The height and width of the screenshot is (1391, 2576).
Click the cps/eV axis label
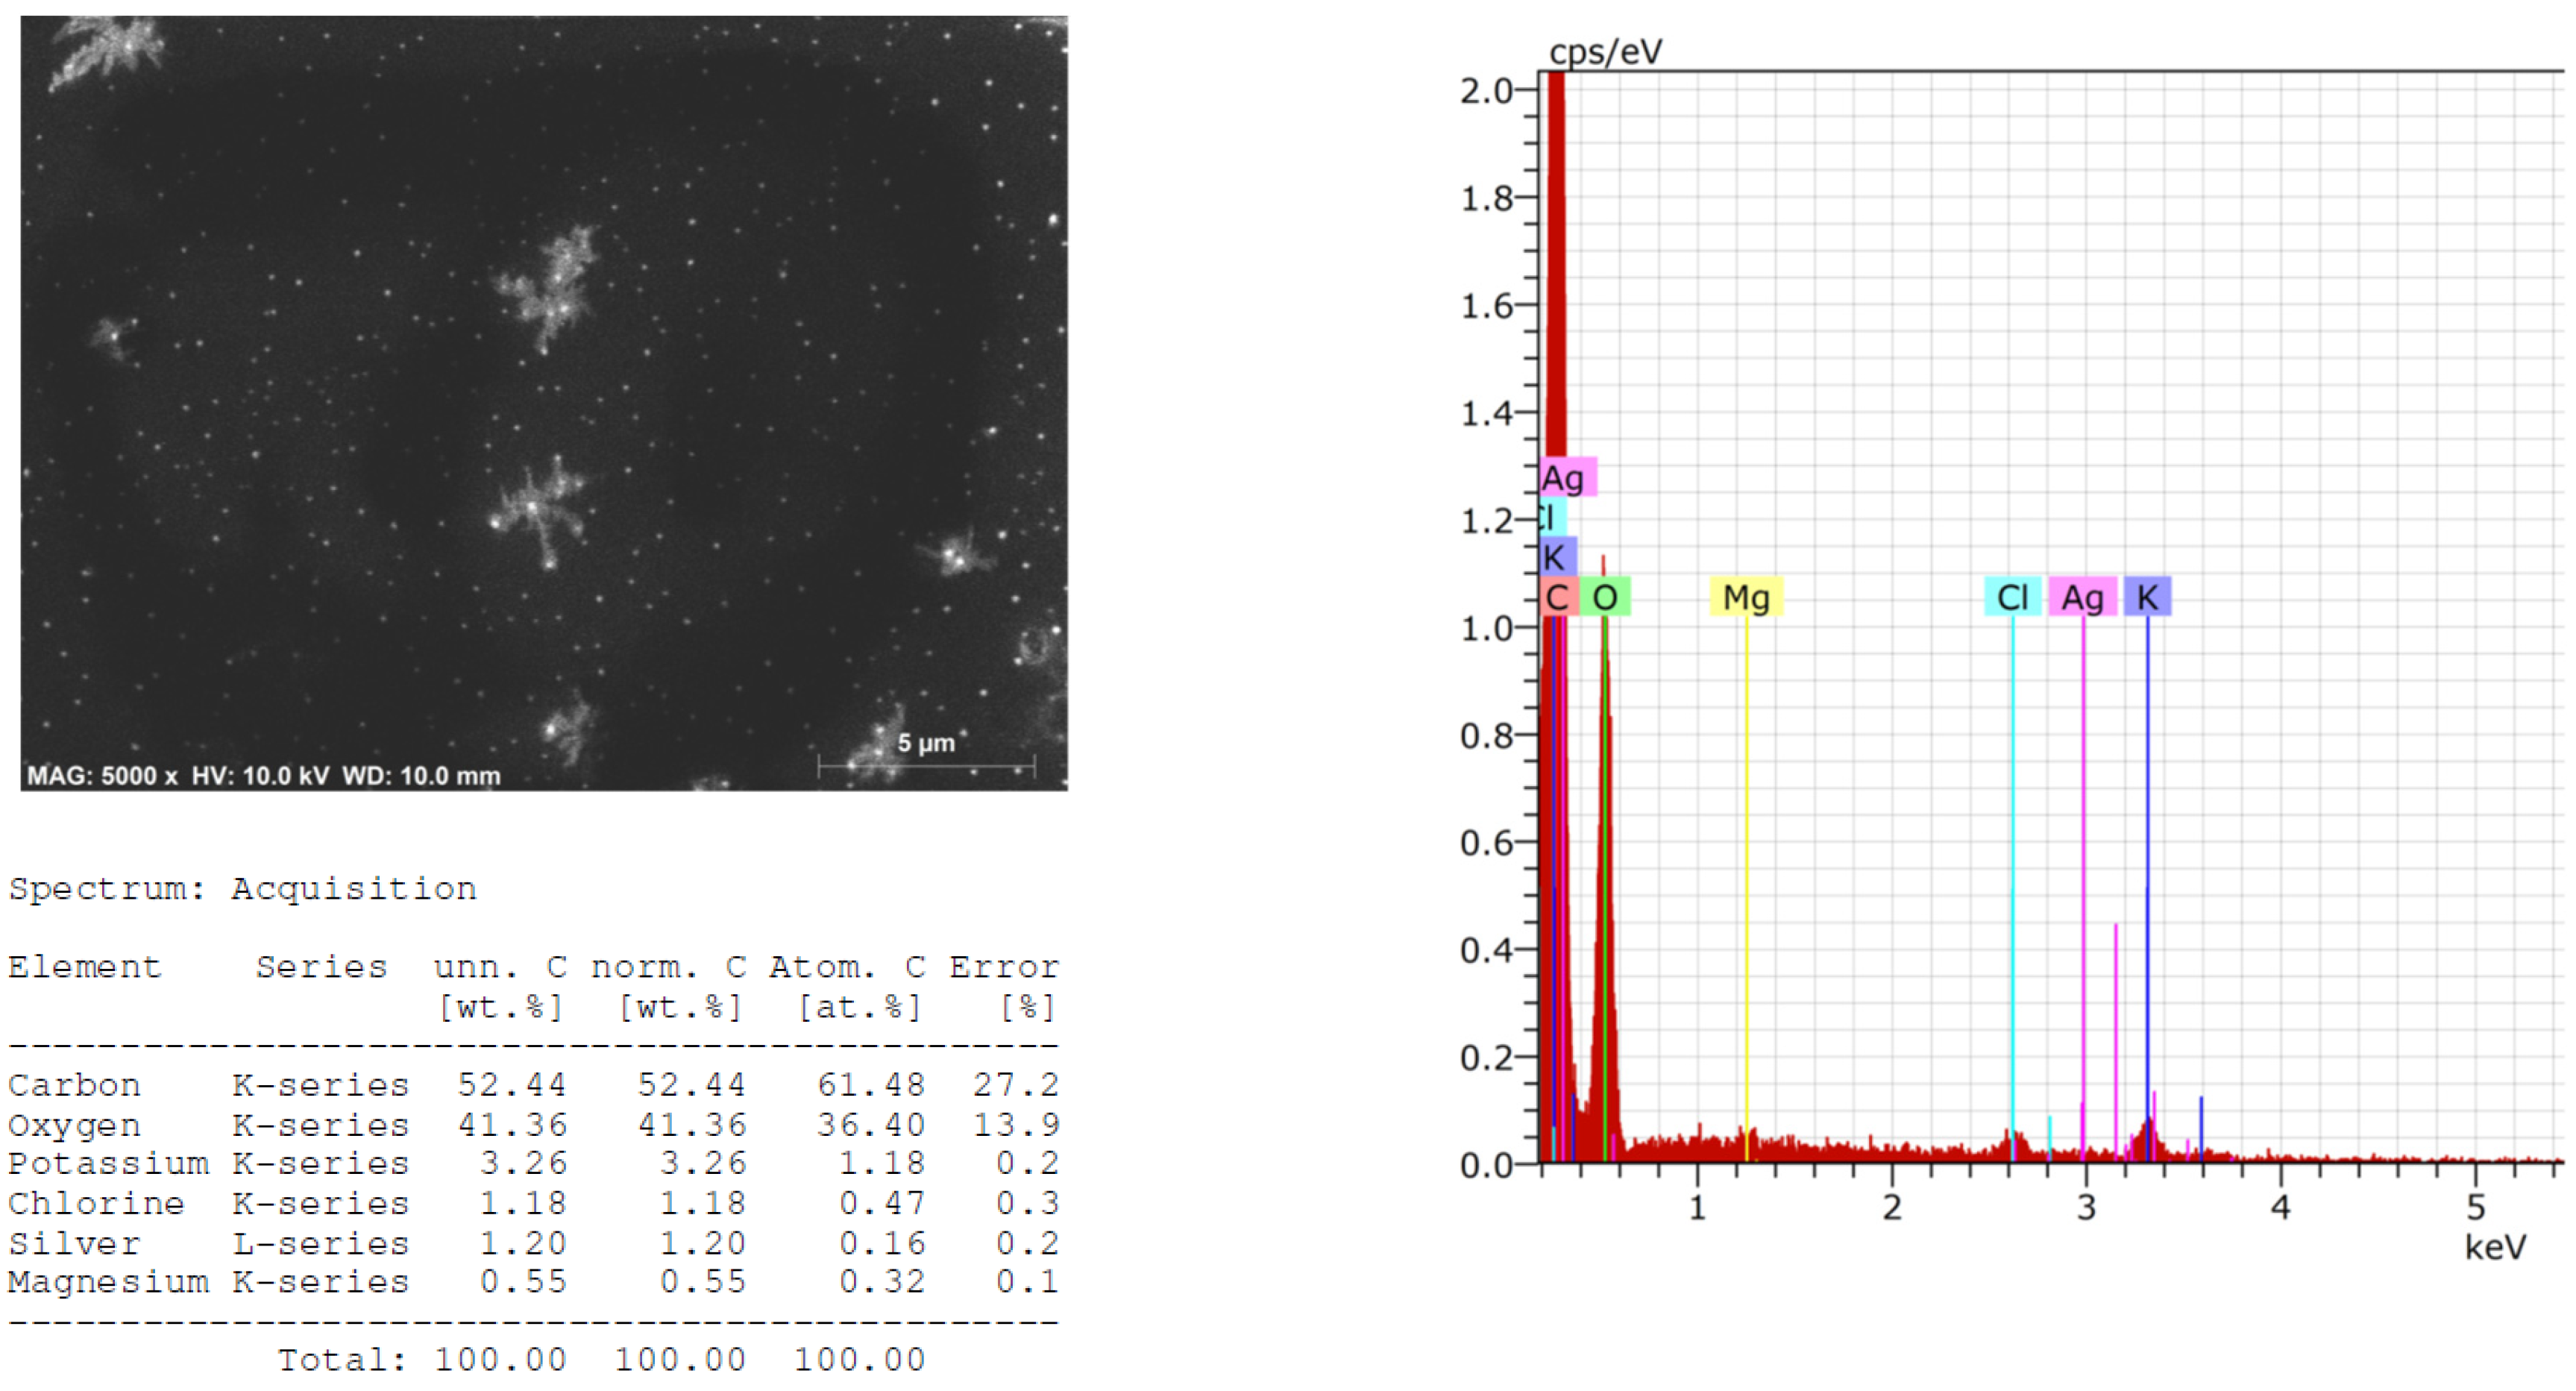click(1605, 51)
